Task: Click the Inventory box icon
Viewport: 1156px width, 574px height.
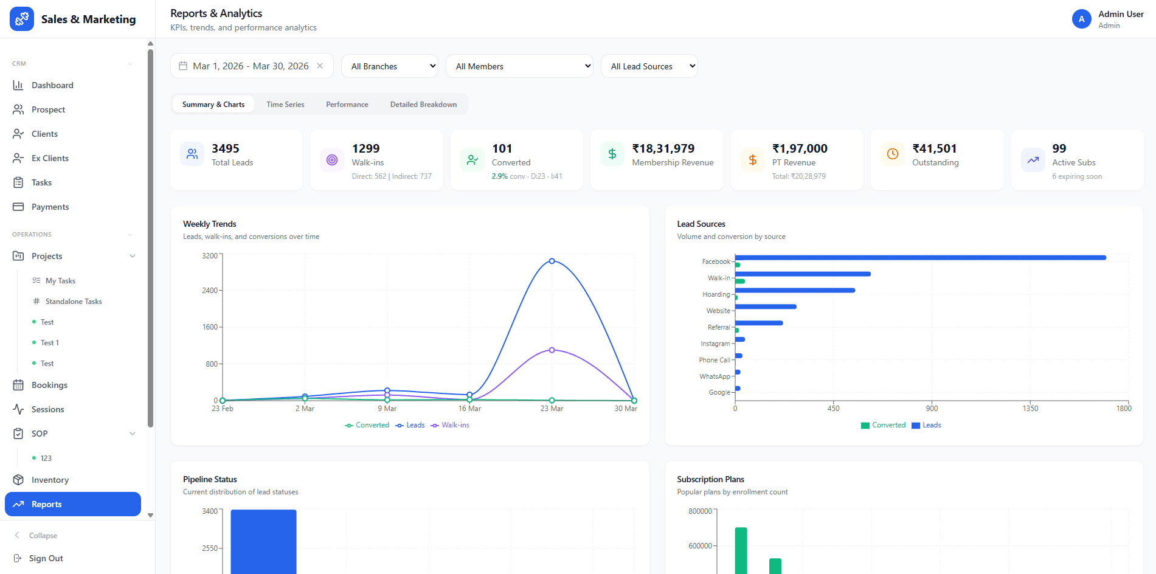Action: tap(18, 480)
